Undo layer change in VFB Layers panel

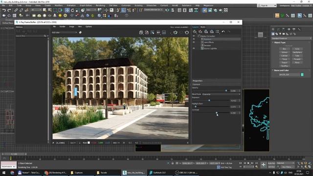coord(223,32)
